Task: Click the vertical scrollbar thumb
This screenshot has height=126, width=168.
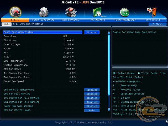Action: pos(109,65)
